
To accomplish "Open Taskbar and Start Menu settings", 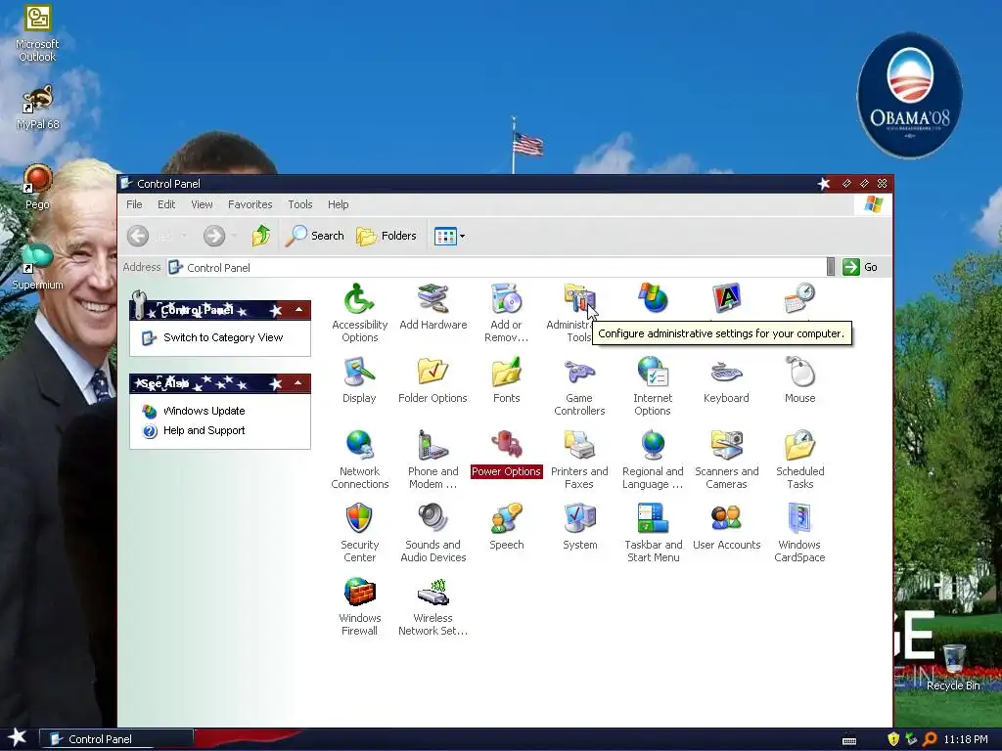I will [x=653, y=533].
